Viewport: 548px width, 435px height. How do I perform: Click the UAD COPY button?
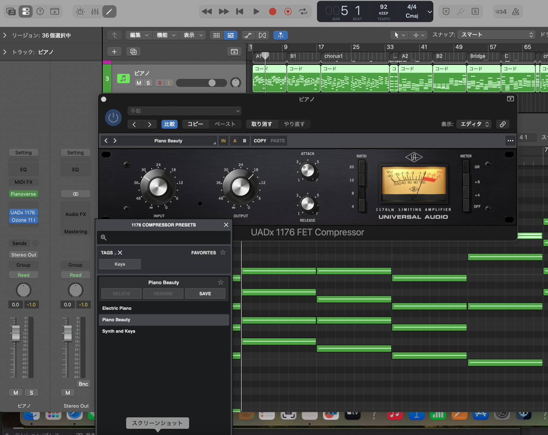[260, 141]
